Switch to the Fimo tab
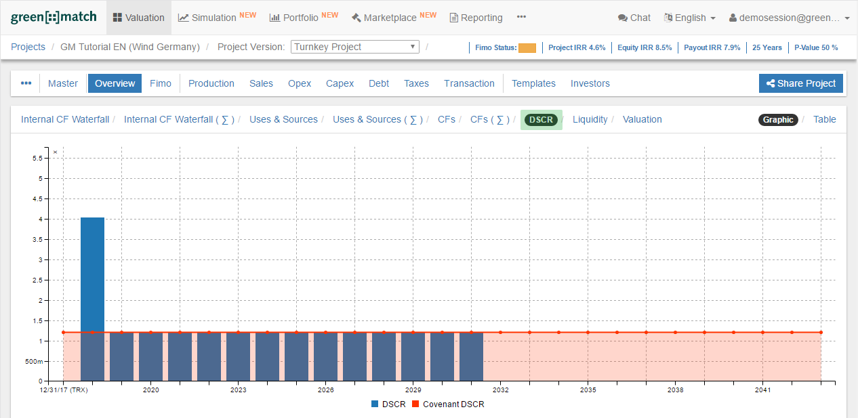Image resolution: width=858 pixels, height=418 pixels. [x=161, y=83]
